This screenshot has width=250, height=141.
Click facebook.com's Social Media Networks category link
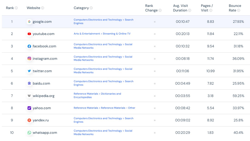tap(103, 46)
